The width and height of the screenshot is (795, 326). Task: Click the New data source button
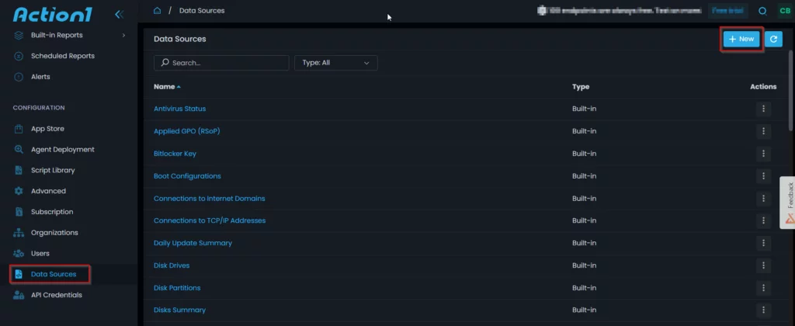click(741, 39)
